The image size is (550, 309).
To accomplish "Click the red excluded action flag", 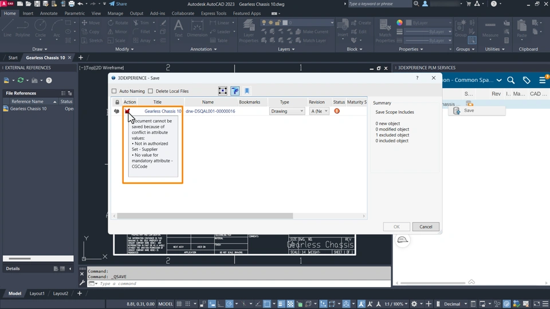I will 127,110.
